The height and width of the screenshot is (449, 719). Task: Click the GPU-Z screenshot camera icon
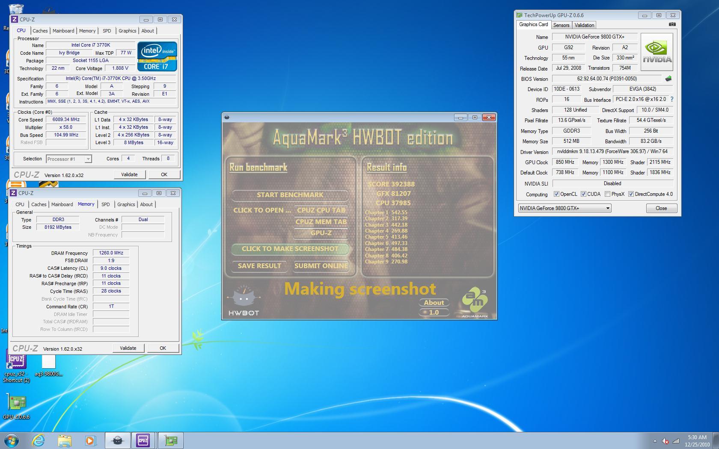tap(672, 24)
